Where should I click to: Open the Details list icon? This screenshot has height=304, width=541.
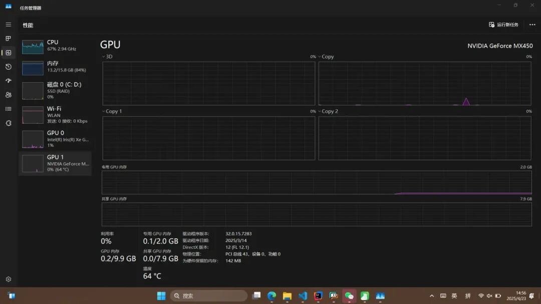tap(9, 109)
